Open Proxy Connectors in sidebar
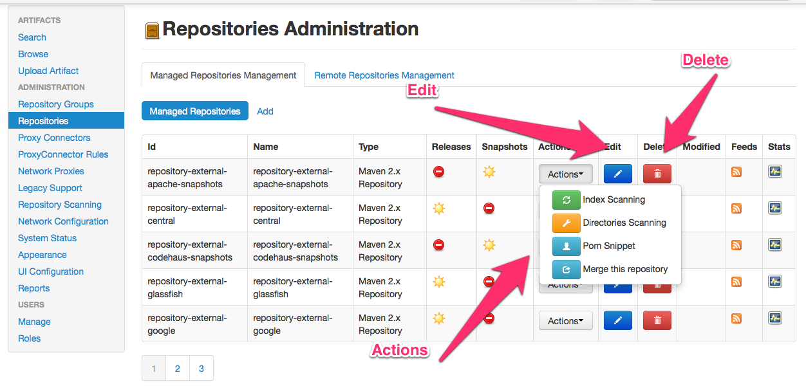Viewport: 806px width, 386px height. click(x=54, y=138)
